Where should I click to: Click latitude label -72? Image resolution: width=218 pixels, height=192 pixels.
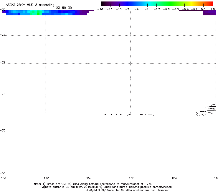(x=3, y=35)
